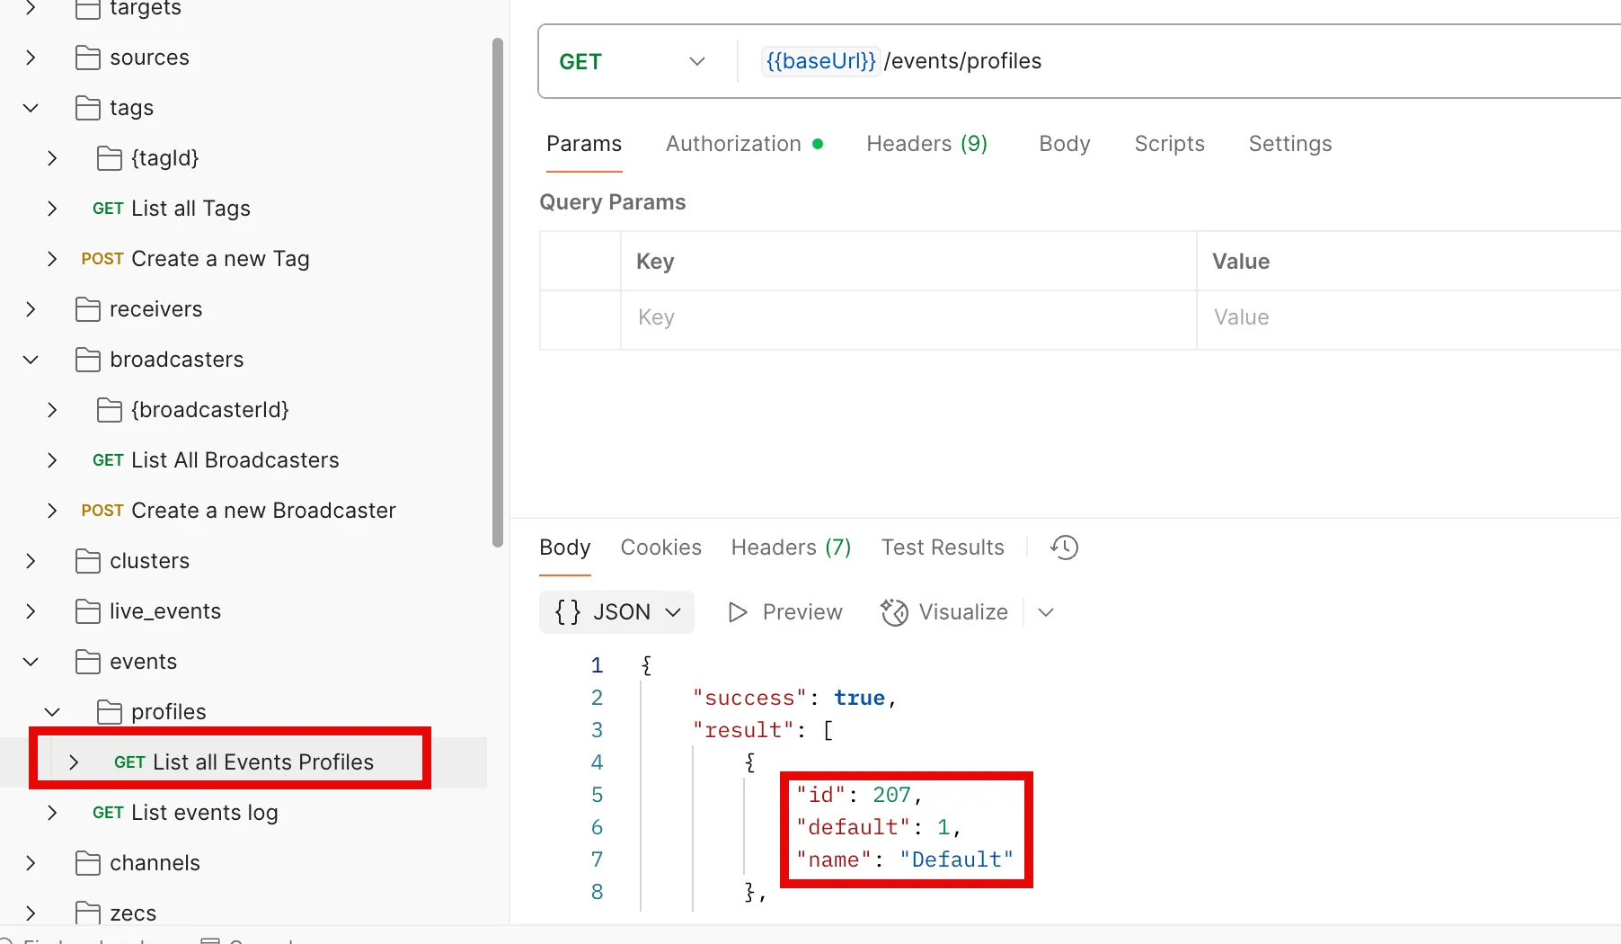This screenshot has height=944, width=1621.
Task: Open the HTTP method GET dropdown
Action: [633, 61]
